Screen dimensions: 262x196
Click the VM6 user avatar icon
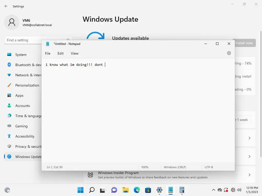(x=12, y=22)
